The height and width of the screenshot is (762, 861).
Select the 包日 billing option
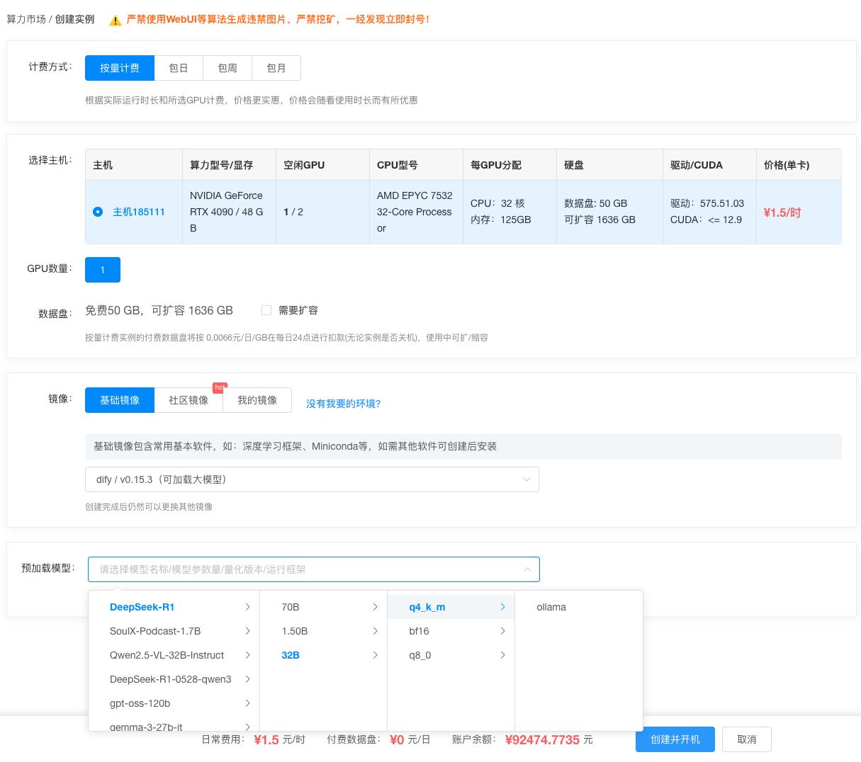click(179, 68)
